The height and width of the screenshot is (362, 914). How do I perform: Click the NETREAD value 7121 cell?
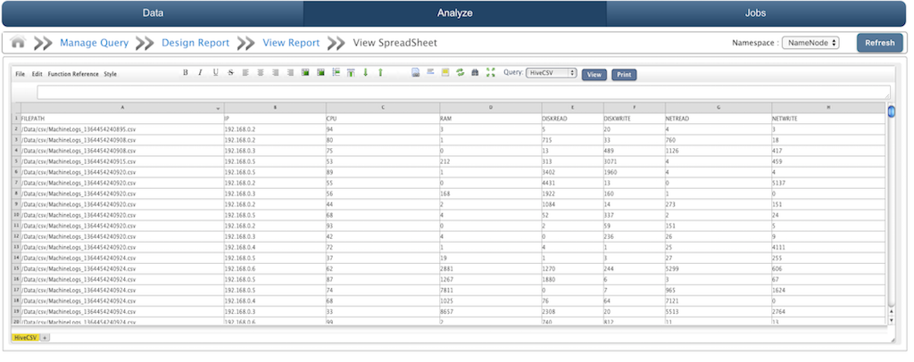(719, 300)
